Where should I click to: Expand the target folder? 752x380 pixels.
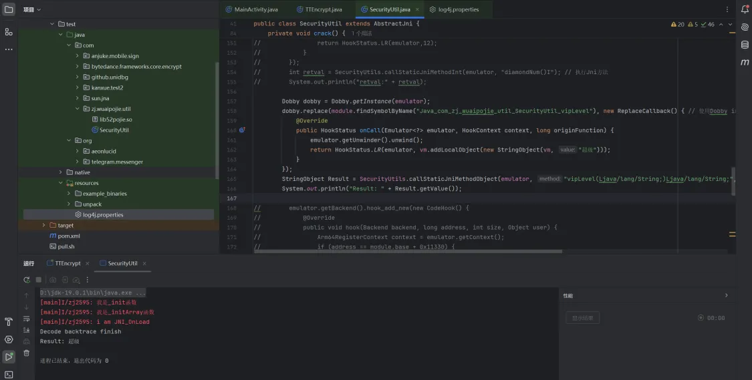[44, 226]
